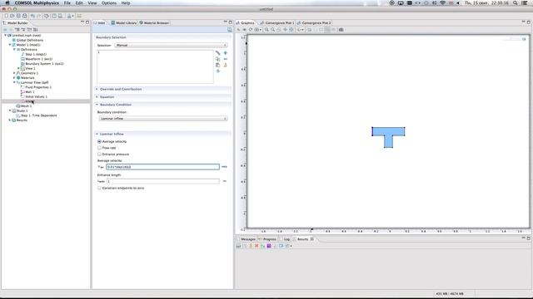
Task: Click the blue plus add-to-selection icon
Action: point(226,53)
